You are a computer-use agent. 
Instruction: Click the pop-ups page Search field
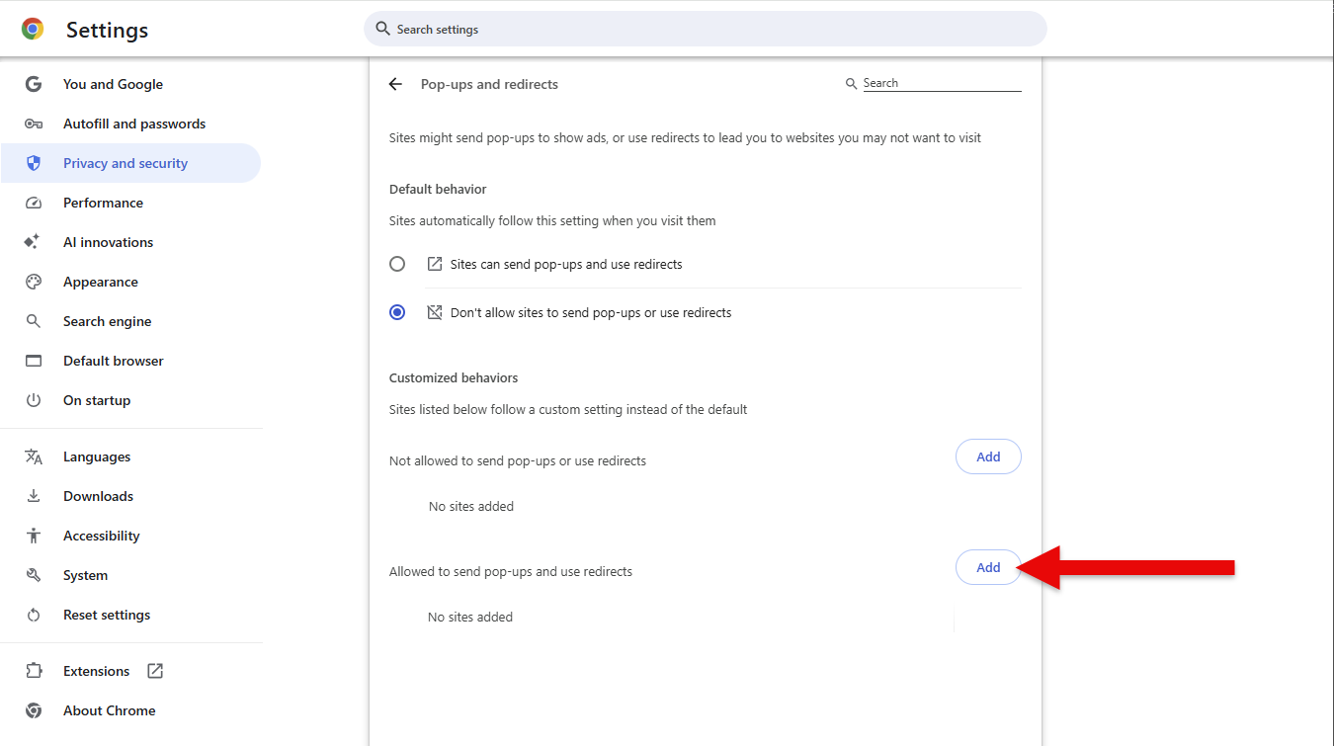(x=942, y=83)
